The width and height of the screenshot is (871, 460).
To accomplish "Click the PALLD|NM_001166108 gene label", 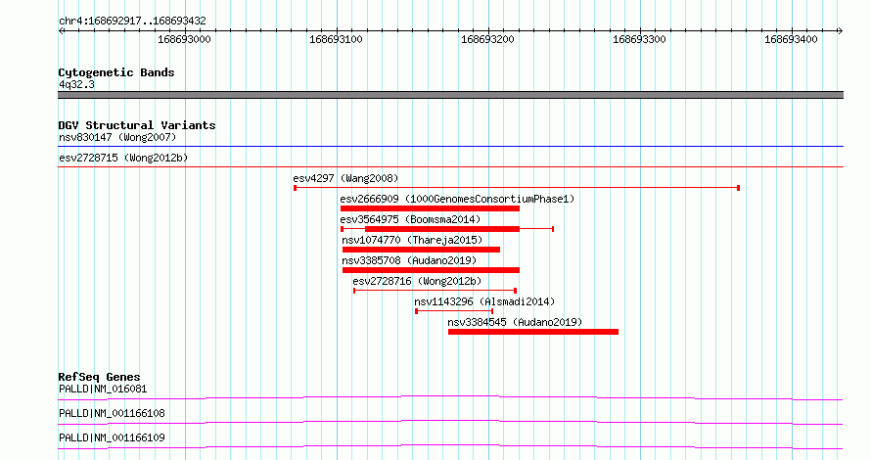I will (x=112, y=413).
